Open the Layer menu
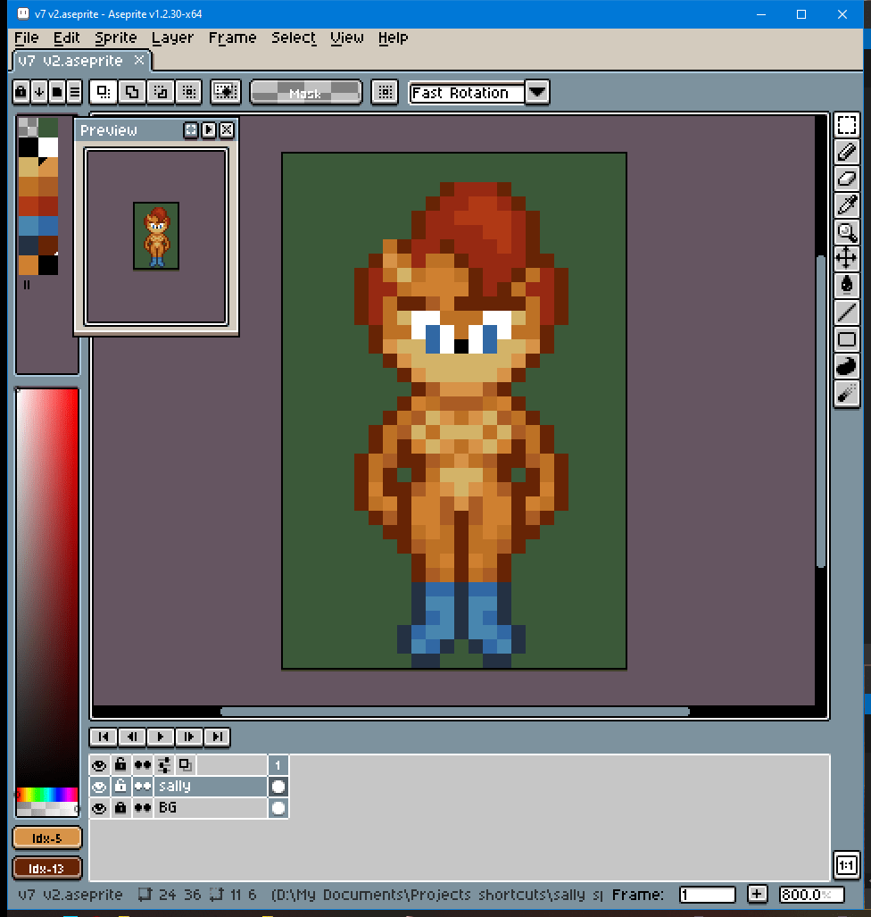Viewport: 871px width, 917px height. click(172, 38)
